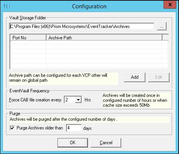The image size is (179, 154).
Task: Click the Purge Archives older than label text
Action: pos(40,128)
